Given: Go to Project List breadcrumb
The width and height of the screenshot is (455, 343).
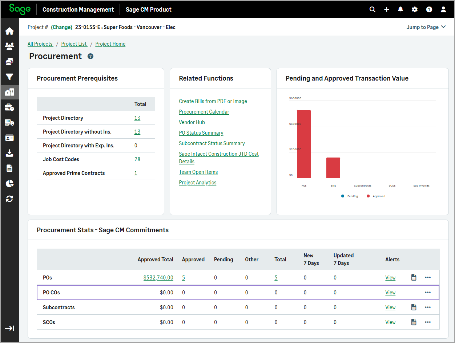Looking at the screenshot, I should click(x=74, y=44).
